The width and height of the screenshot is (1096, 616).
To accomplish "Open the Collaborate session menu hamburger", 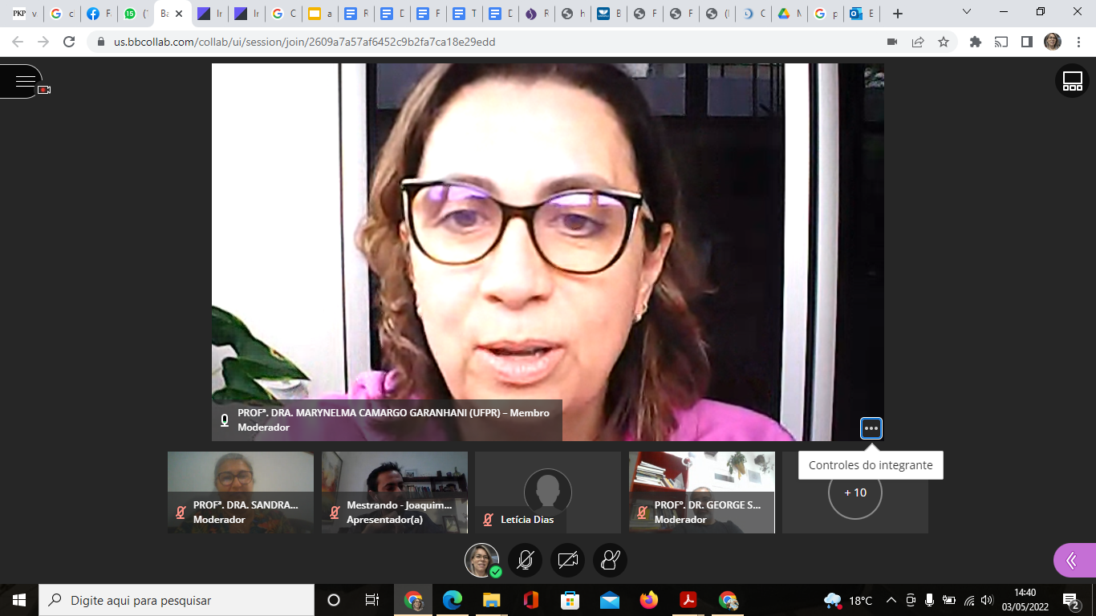I will pyautogui.click(x=24, y=81).
